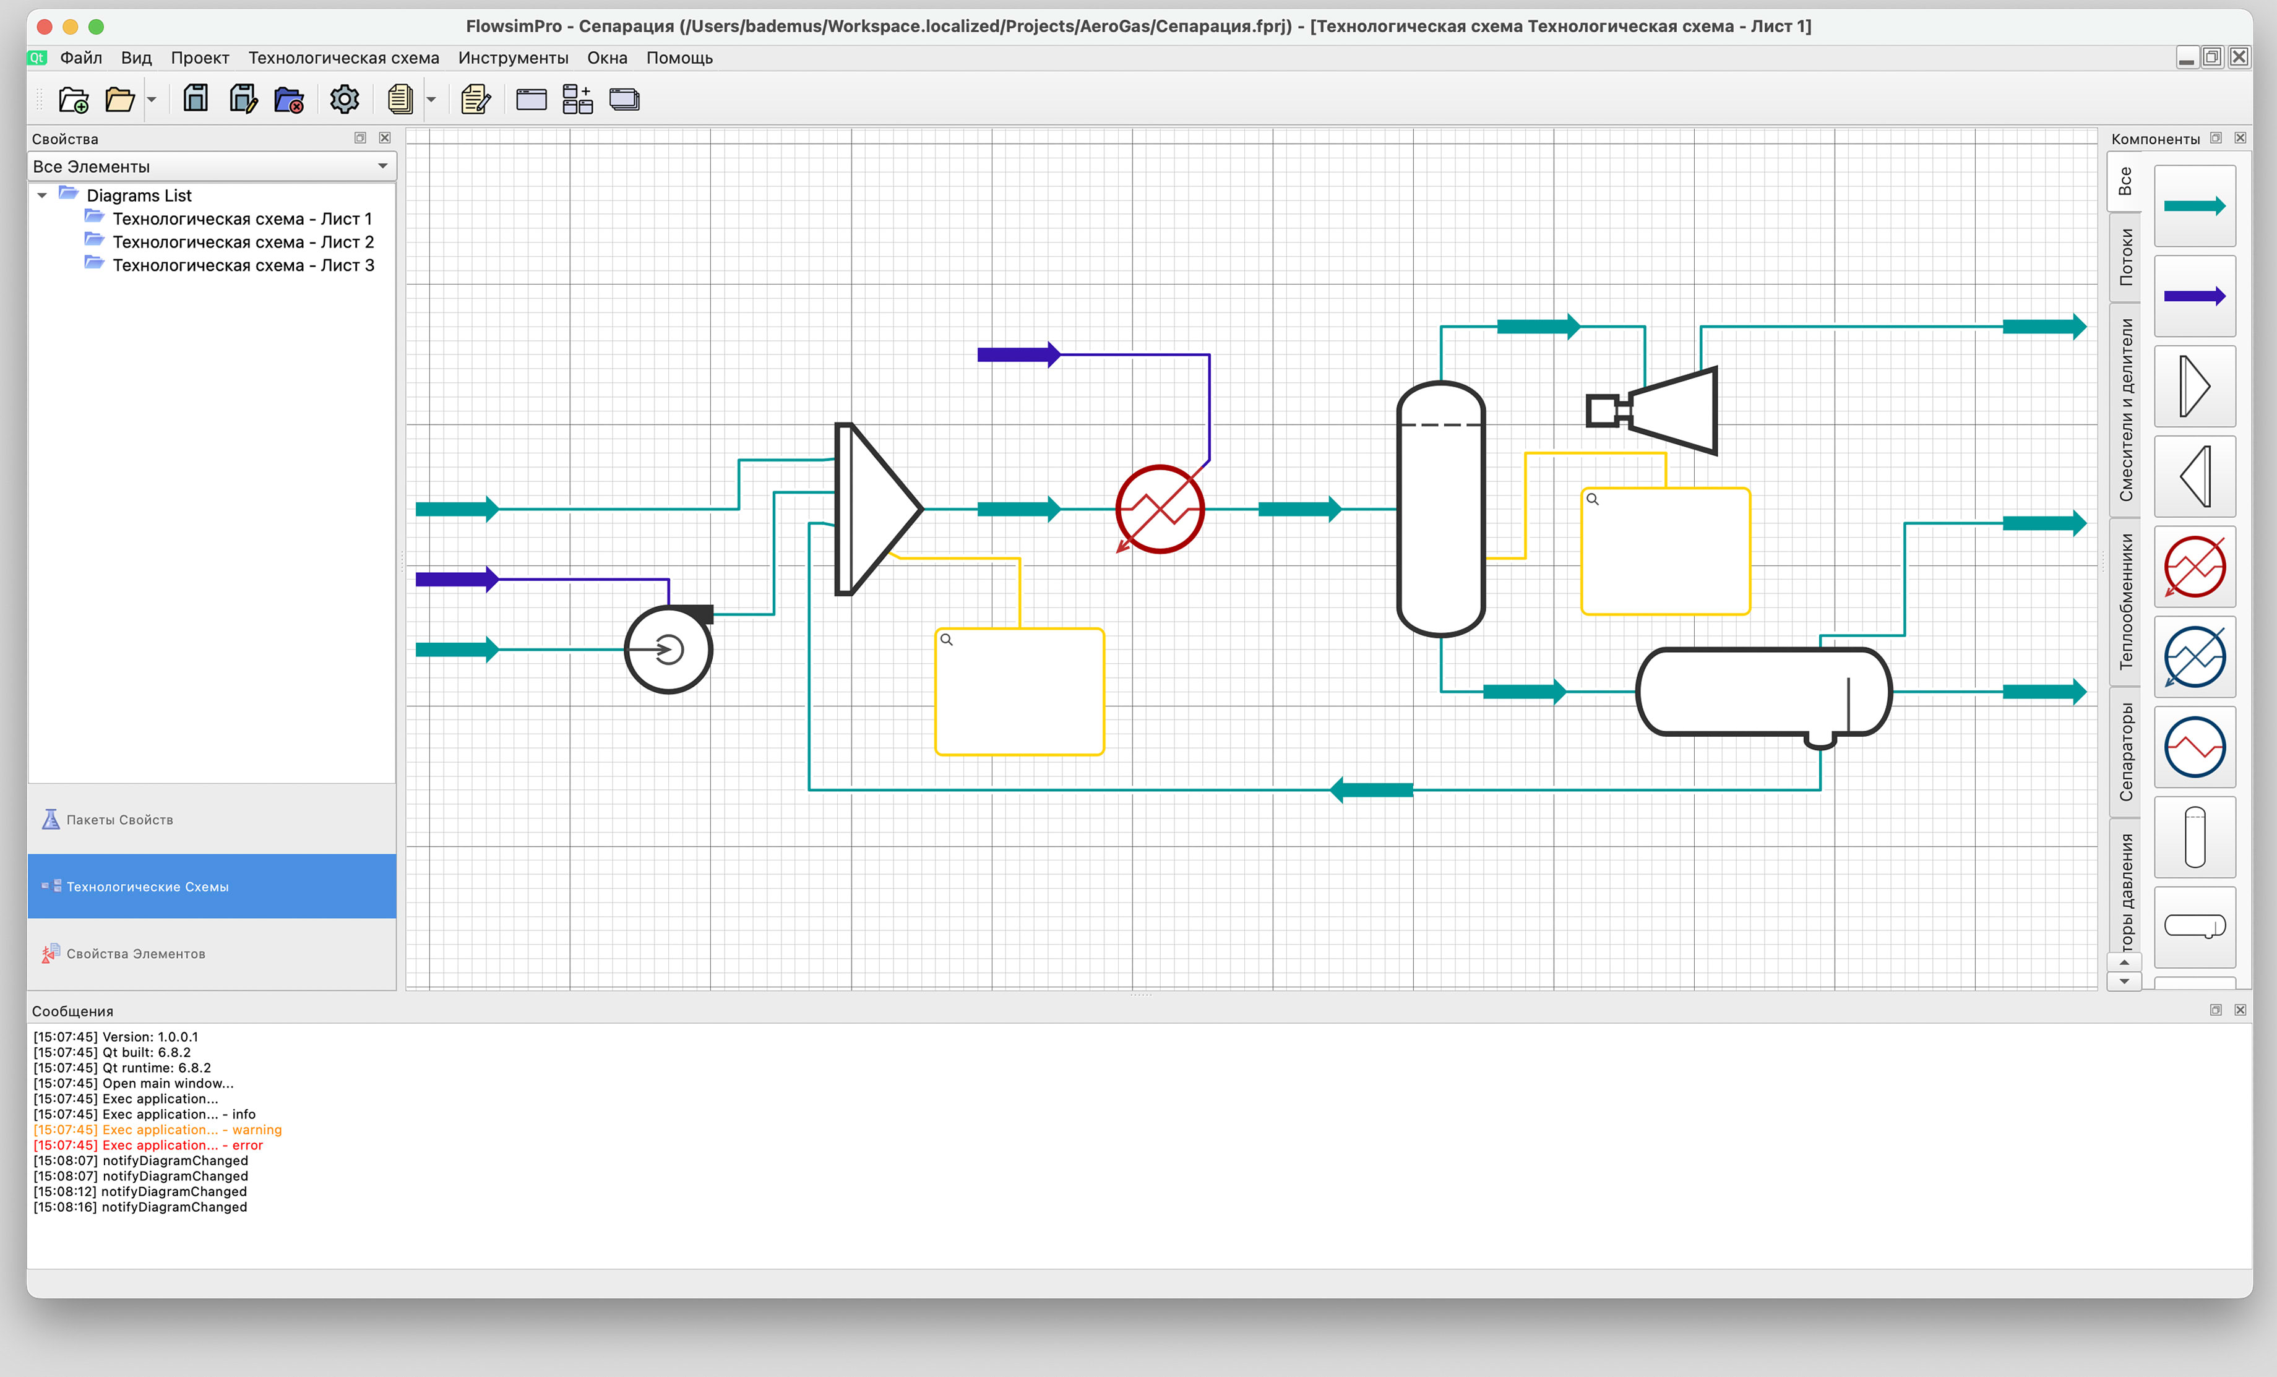Viewport: 2277px width, 1377px height.
Task: Toggle float on the Компоненты panel
Action: (2215, 138)
